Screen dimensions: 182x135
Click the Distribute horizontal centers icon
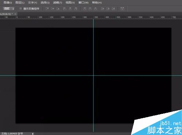coord(108,9)
